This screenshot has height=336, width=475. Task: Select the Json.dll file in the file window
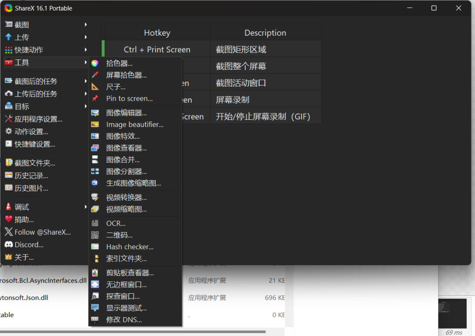click(24, 298)
